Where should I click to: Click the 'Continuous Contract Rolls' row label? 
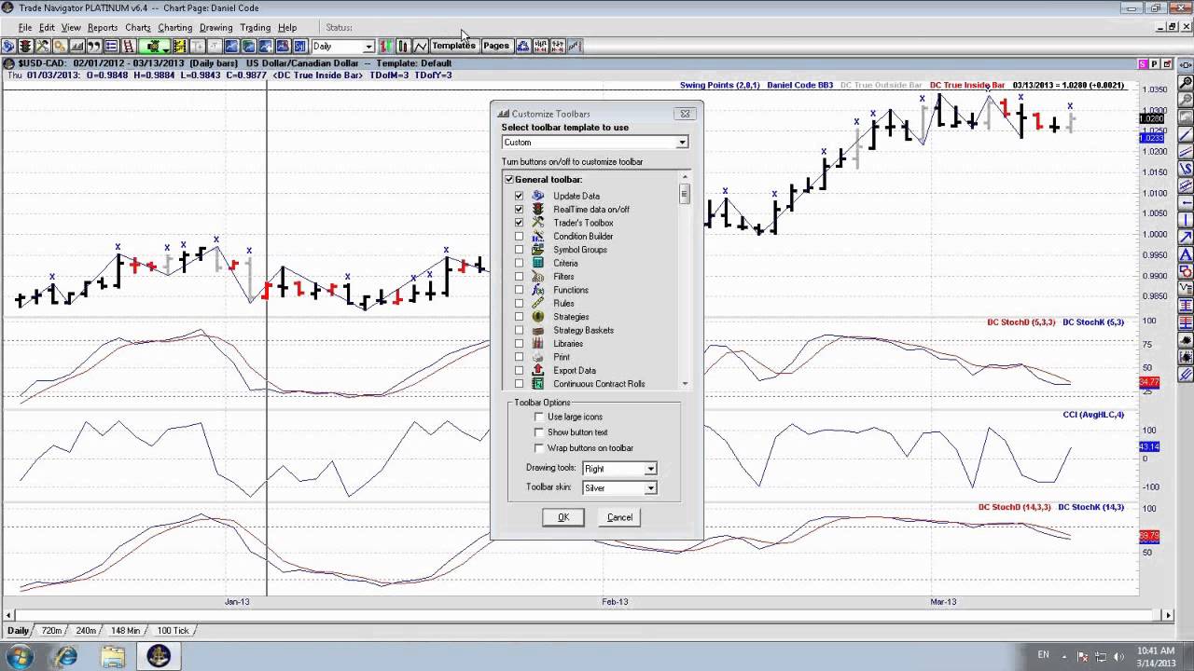[x=599, y=384]
